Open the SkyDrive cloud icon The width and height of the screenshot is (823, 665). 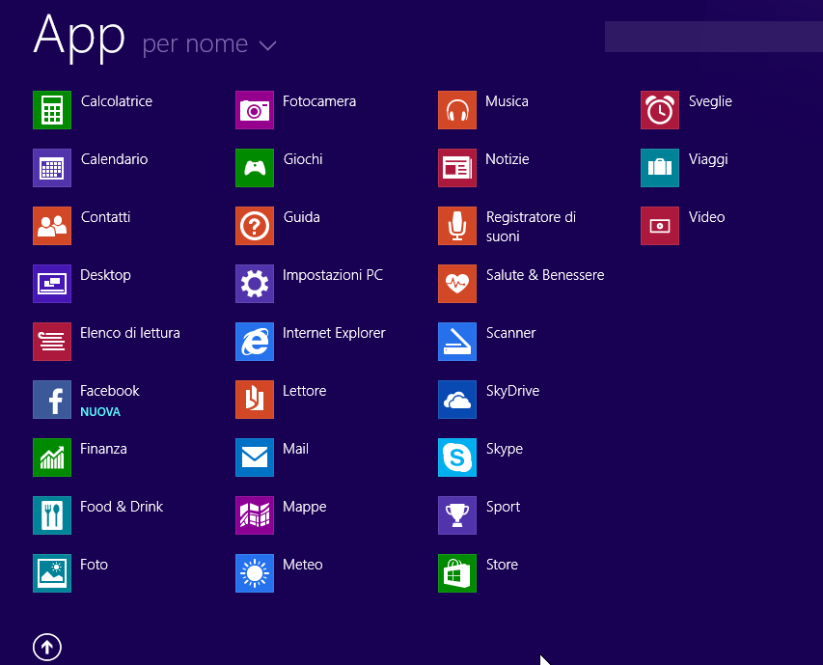point(457,400)
